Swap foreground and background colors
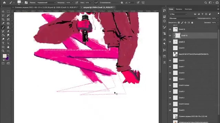The height and width of the screenshot is (123, 220). click(8, 55)
